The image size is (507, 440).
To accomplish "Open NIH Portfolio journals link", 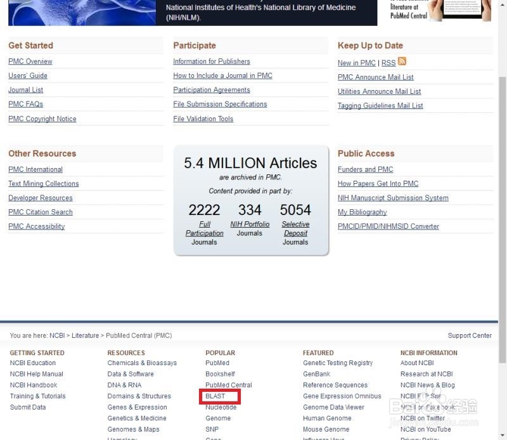I will click(250, 224).
